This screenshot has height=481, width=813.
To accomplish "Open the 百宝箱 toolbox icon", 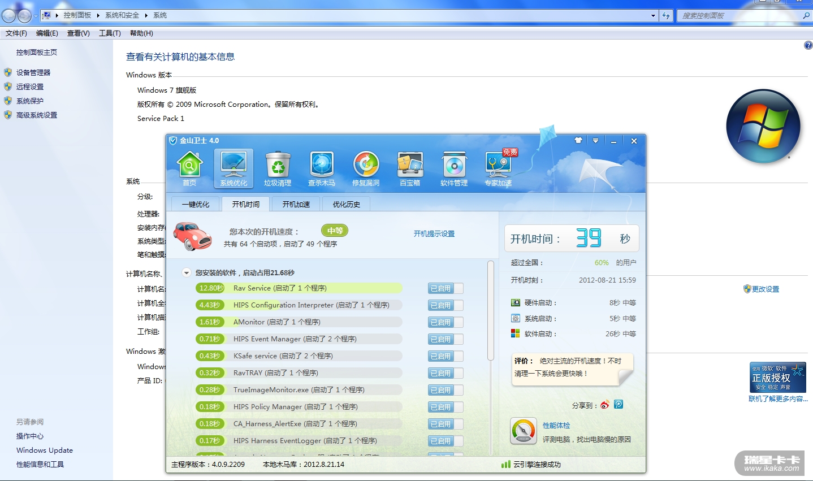I will click(410, 168).
